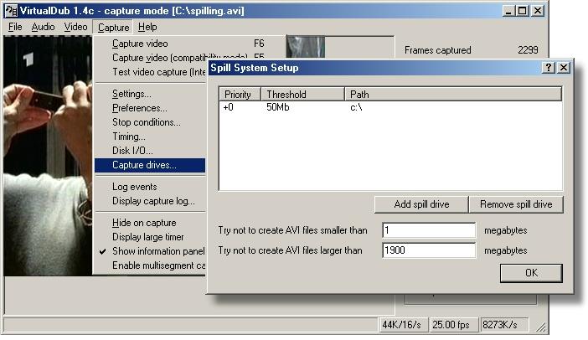The width and height of the screenshot is (588, 340).
Task: Click the VirtualDub title bar app icon
Action: (x=12, y=11)
